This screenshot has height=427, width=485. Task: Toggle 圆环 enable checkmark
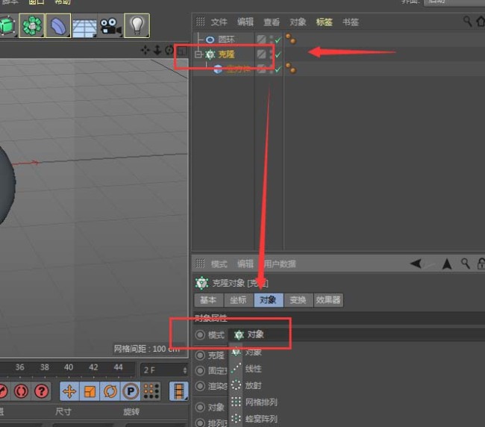[278, 40]
